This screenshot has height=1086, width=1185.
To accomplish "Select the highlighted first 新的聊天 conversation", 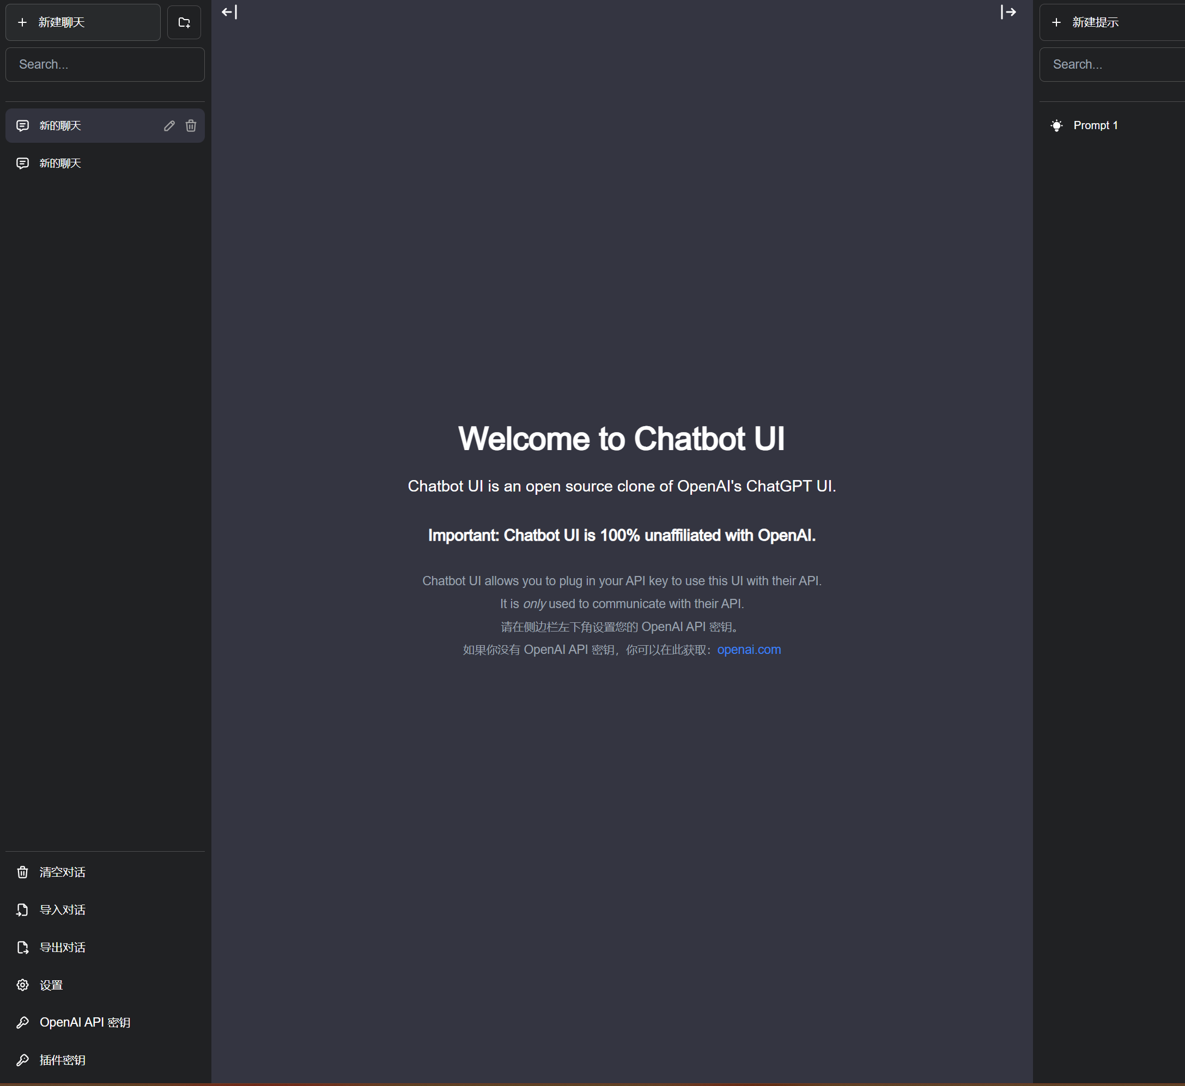I will (88, 125).
